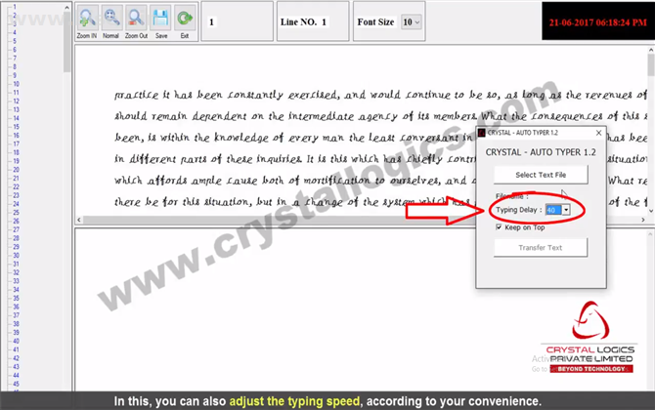
Task: Click the Zoom Out toolbar icon
Action: point(136,19)
